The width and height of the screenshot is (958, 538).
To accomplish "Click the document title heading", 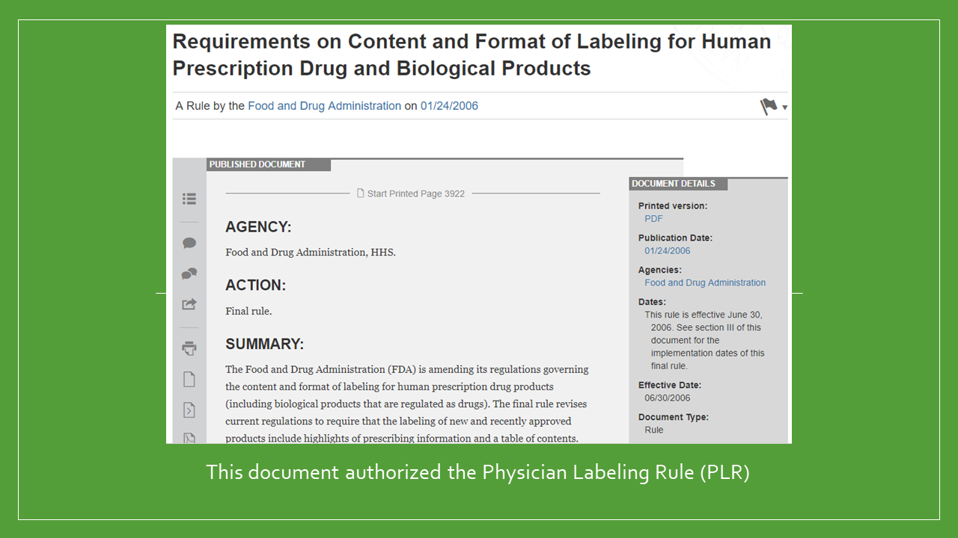I will pyautogui.click(x=471, y=55).
